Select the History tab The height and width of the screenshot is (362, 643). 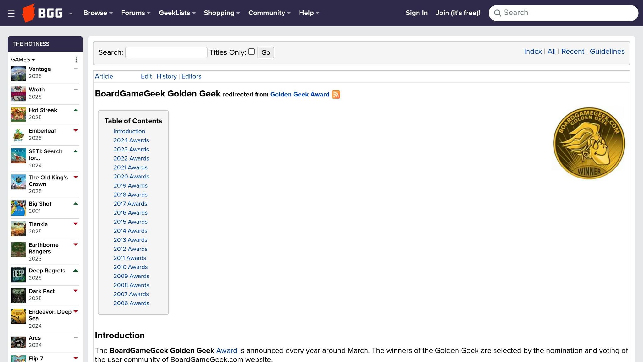167,76
